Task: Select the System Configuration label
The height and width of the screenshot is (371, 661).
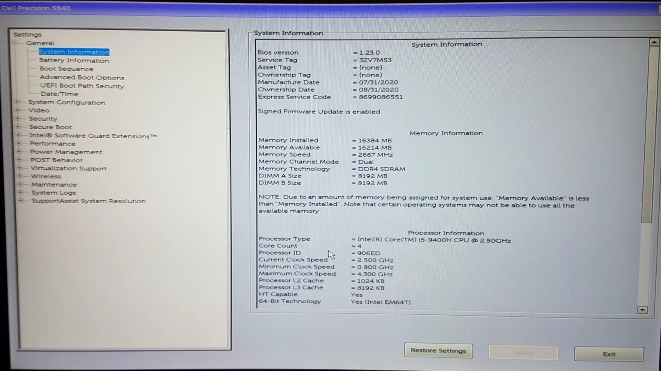Action: pos(67,103)
